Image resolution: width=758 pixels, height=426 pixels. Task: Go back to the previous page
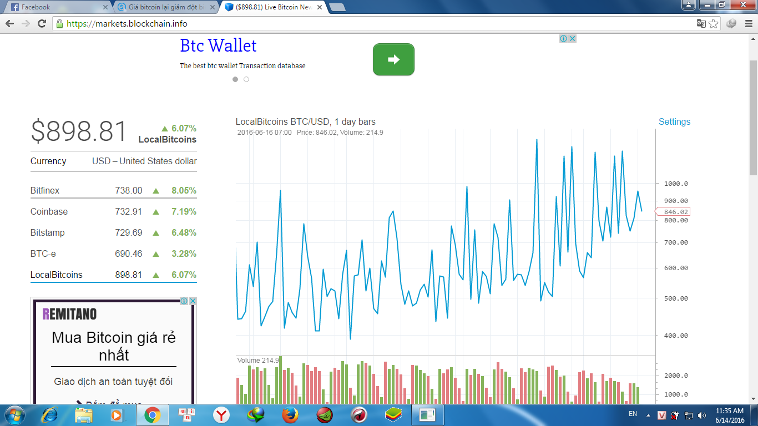pos(9,24)
